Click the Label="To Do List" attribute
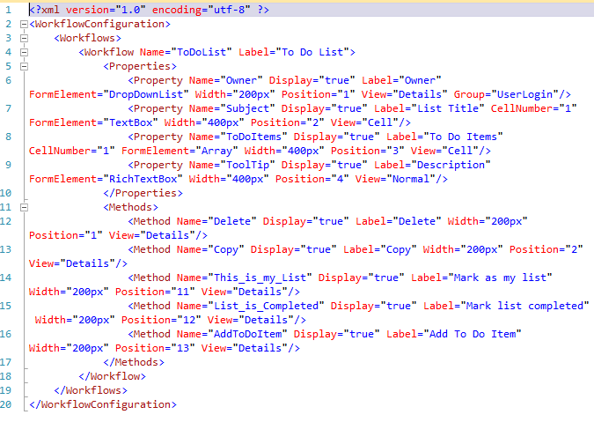The image size is (594, 422). tap(294, 52)
